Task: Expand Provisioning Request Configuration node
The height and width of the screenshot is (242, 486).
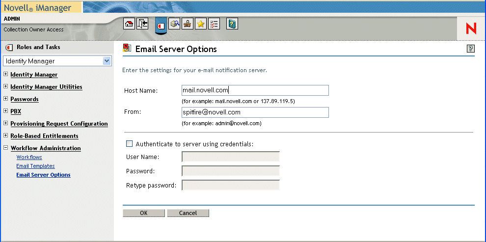Action: click(5, 123)
